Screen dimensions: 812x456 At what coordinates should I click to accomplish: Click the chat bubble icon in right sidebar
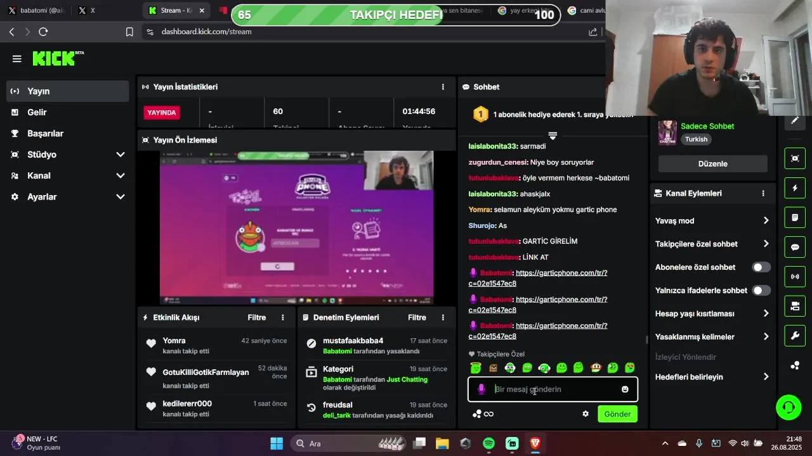coord(795,247)
